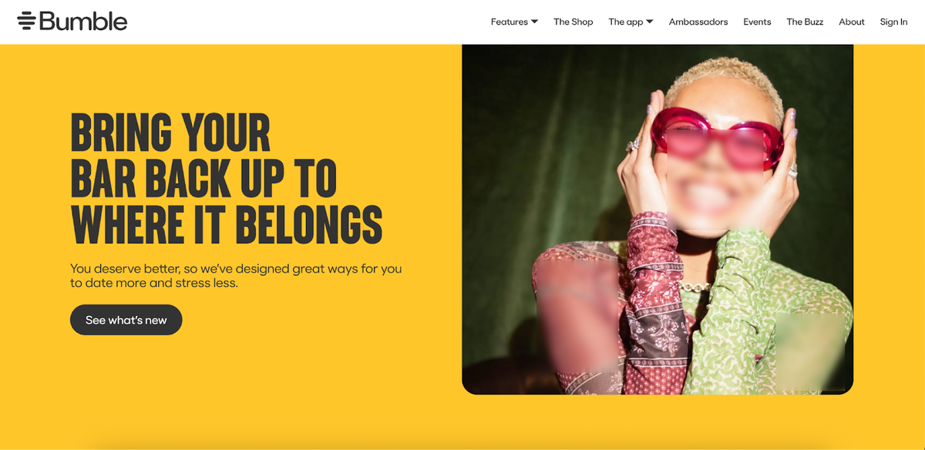Click the See what's new button

tap(126, 320)
